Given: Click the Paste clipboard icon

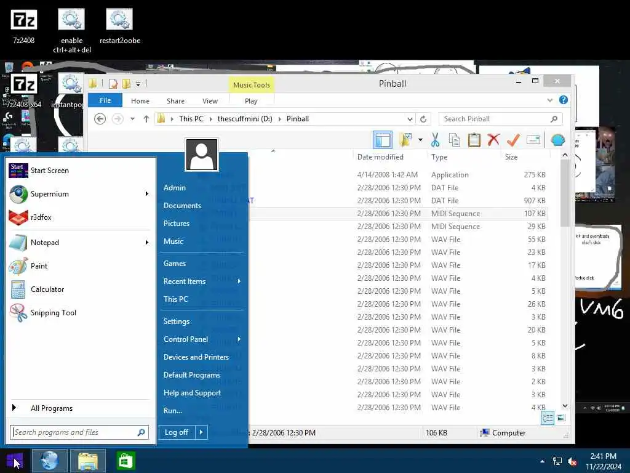Looking at the screenshot, I should pyautogui.click(x=474, y=140).
